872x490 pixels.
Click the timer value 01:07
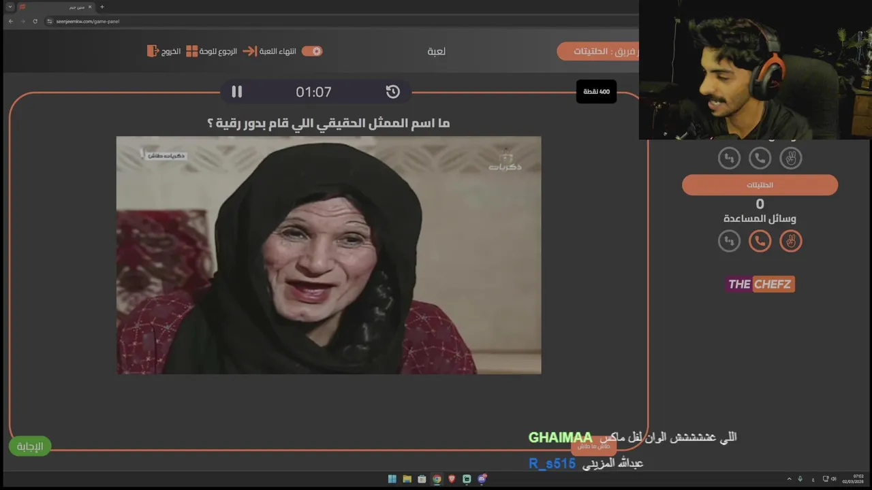tap(313, 92)
